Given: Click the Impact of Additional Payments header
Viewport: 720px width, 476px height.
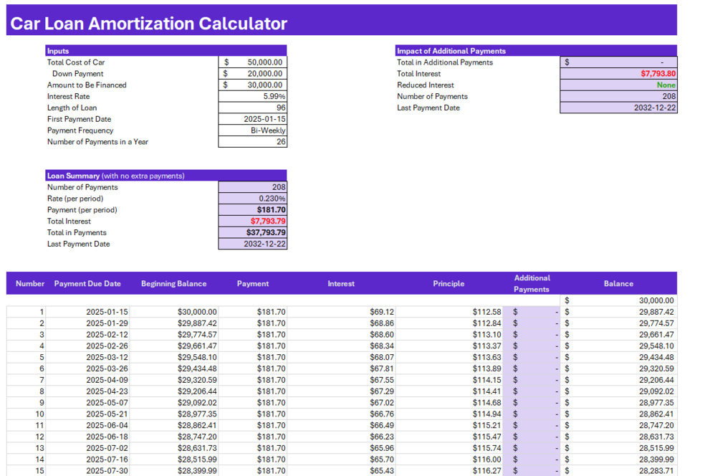Looking at the screenshot, I should coord(537,51).
